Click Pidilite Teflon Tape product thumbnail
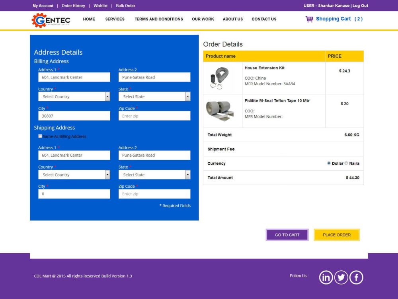The image size is (398, 299). [x=220, y=111]
